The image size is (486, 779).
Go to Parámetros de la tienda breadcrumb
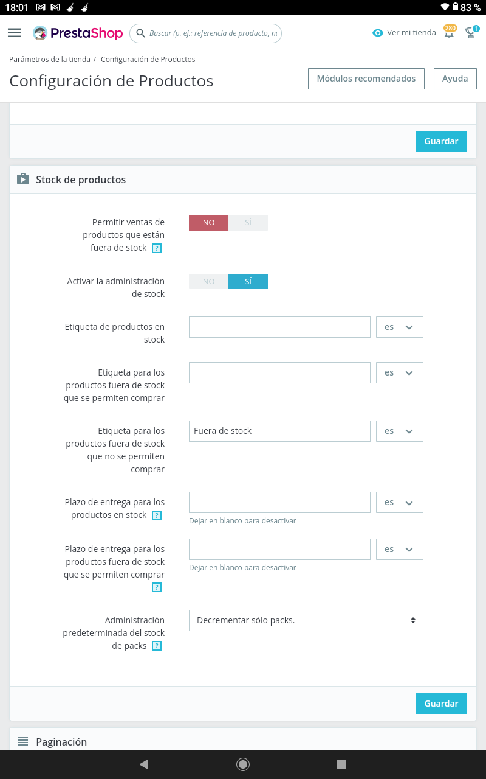tap(50, 60)
